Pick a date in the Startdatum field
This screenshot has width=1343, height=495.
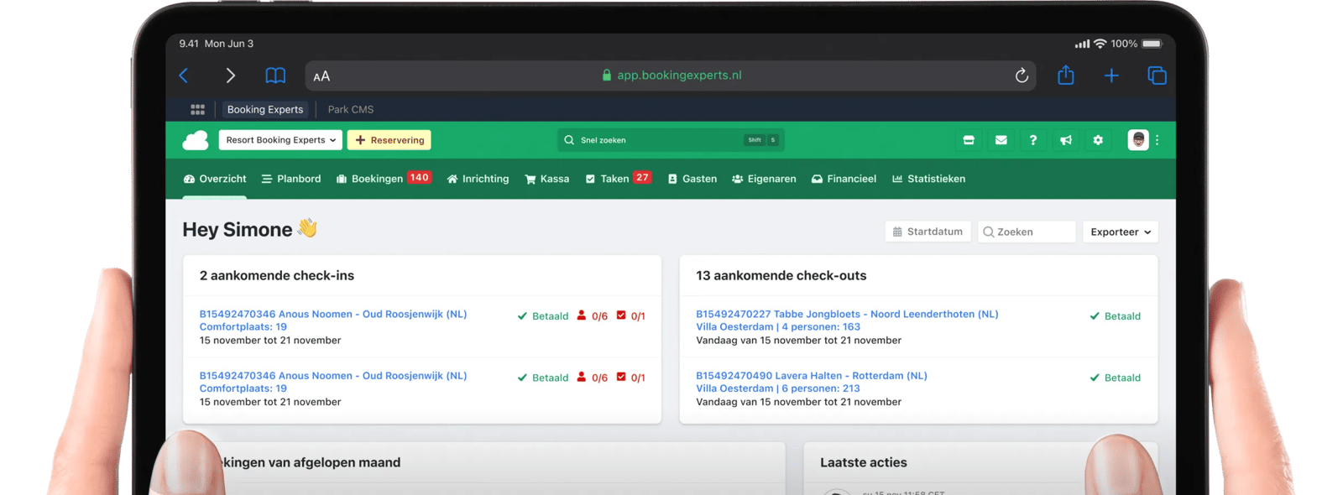[x=928, y=232]
